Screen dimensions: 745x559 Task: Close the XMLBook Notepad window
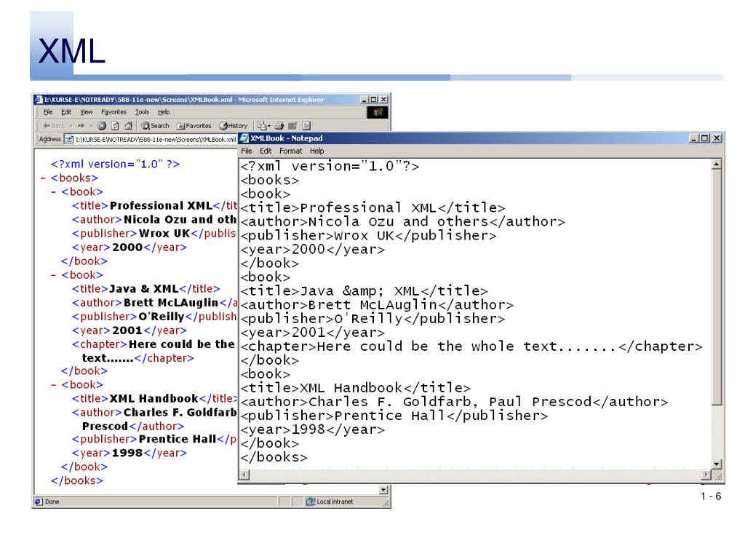pos(717,138)
